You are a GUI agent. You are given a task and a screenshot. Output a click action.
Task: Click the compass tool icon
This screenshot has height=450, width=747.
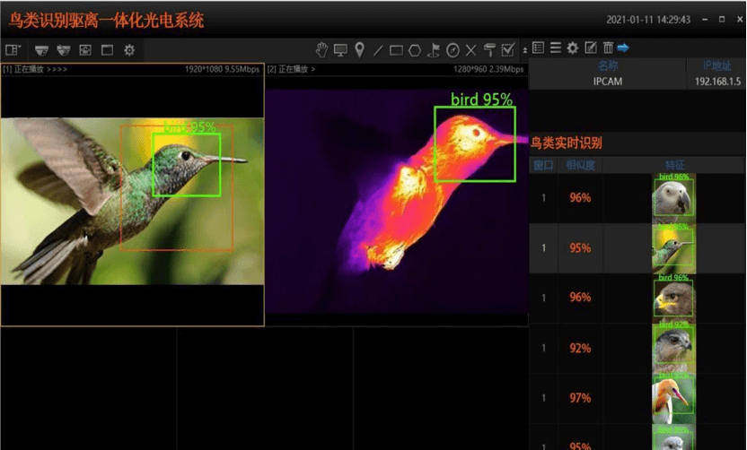[x=453, y=50]
